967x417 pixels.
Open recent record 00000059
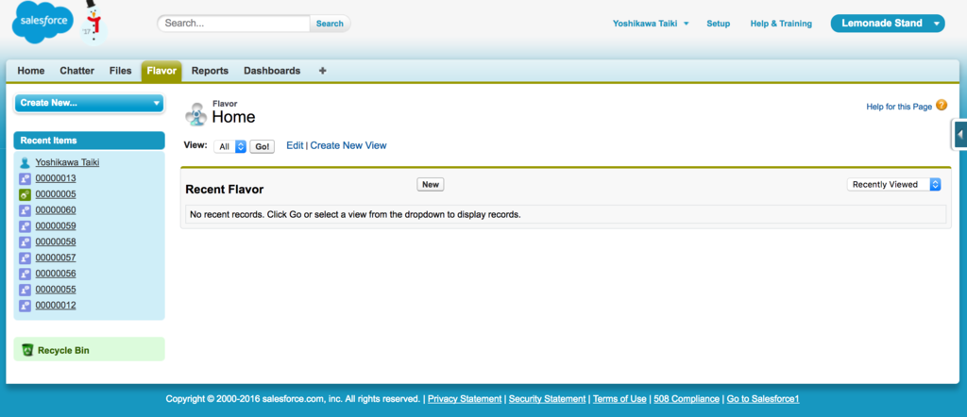coord(56,226)
